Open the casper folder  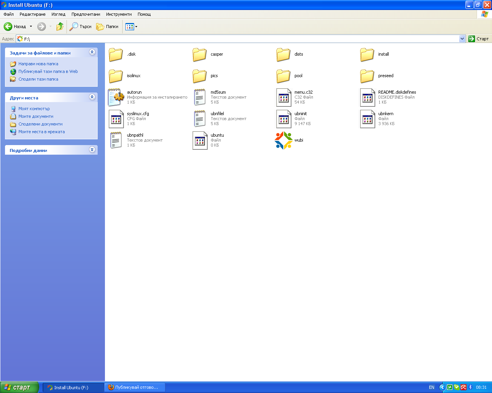click(208, 54)
